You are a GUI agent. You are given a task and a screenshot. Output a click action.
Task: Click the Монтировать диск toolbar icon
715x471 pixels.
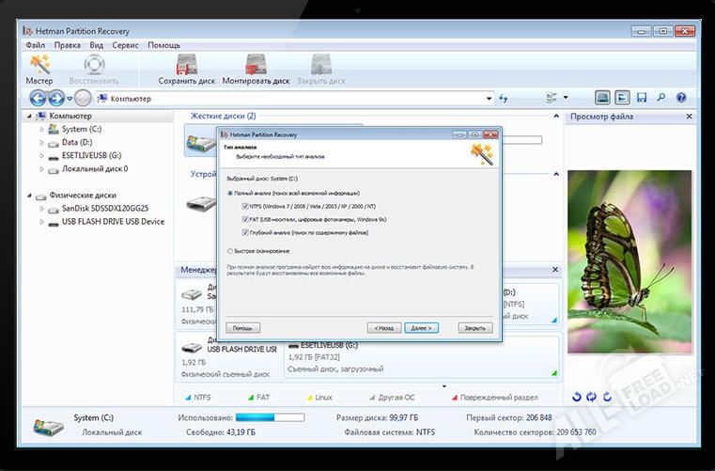pos(256,70)
